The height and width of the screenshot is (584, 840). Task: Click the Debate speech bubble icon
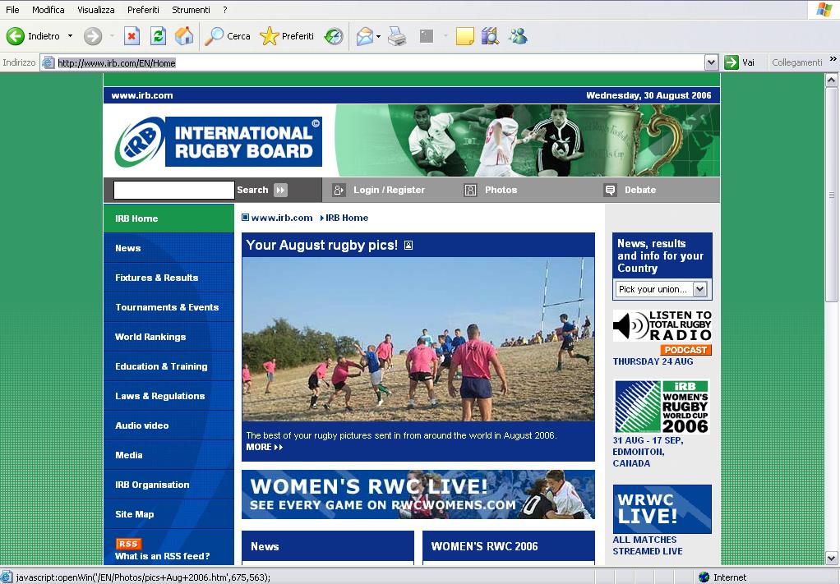(x=610, y=190)
